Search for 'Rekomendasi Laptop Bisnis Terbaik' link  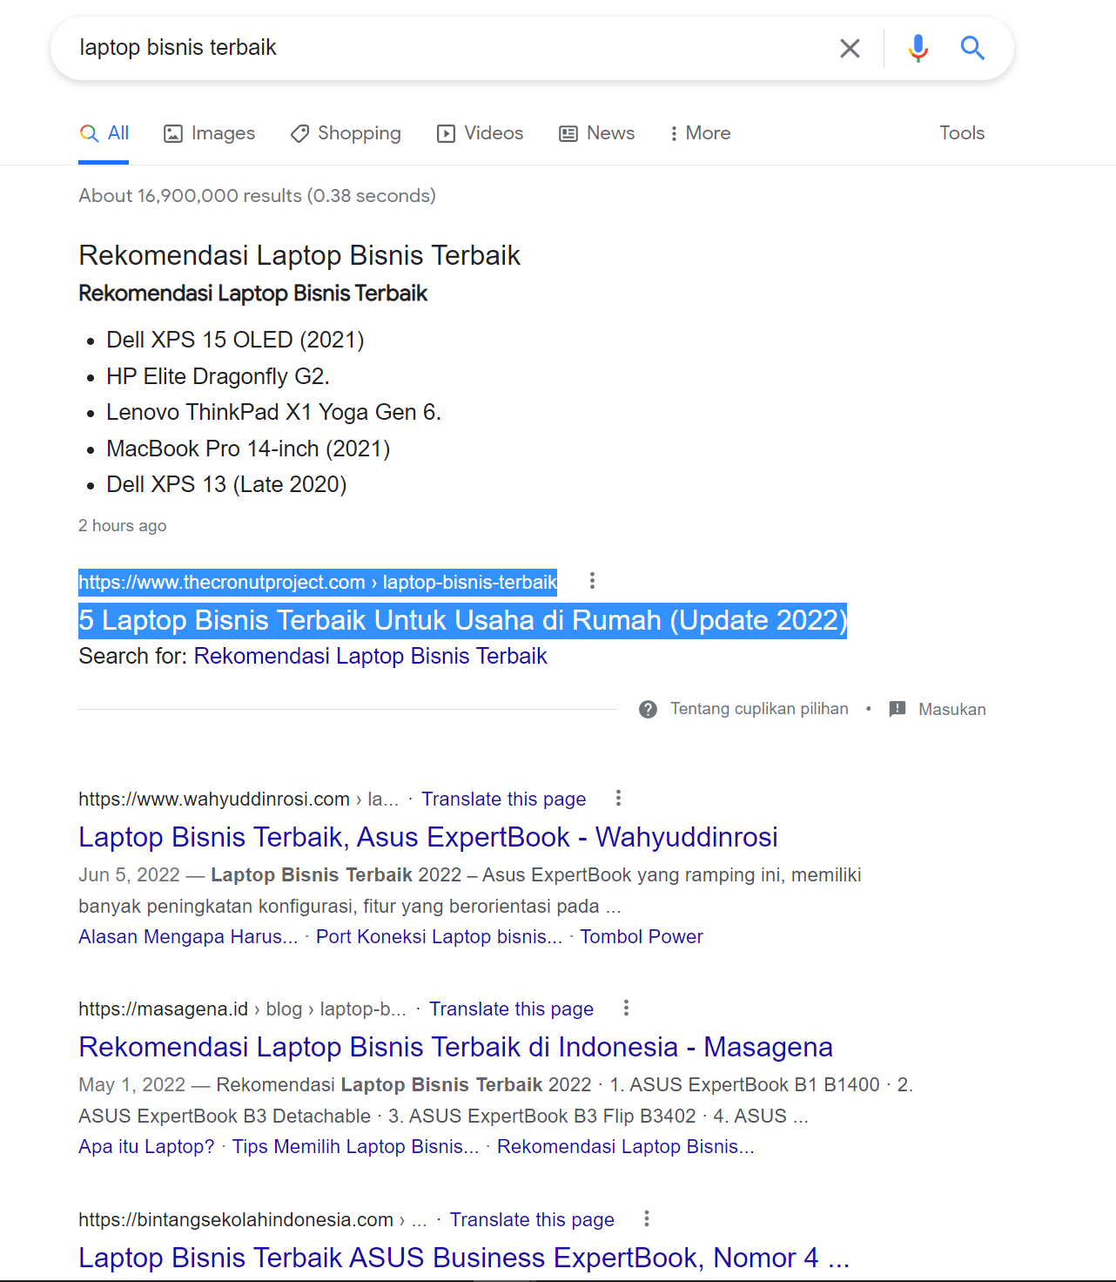pyautogui.click(x=370, y=656)
